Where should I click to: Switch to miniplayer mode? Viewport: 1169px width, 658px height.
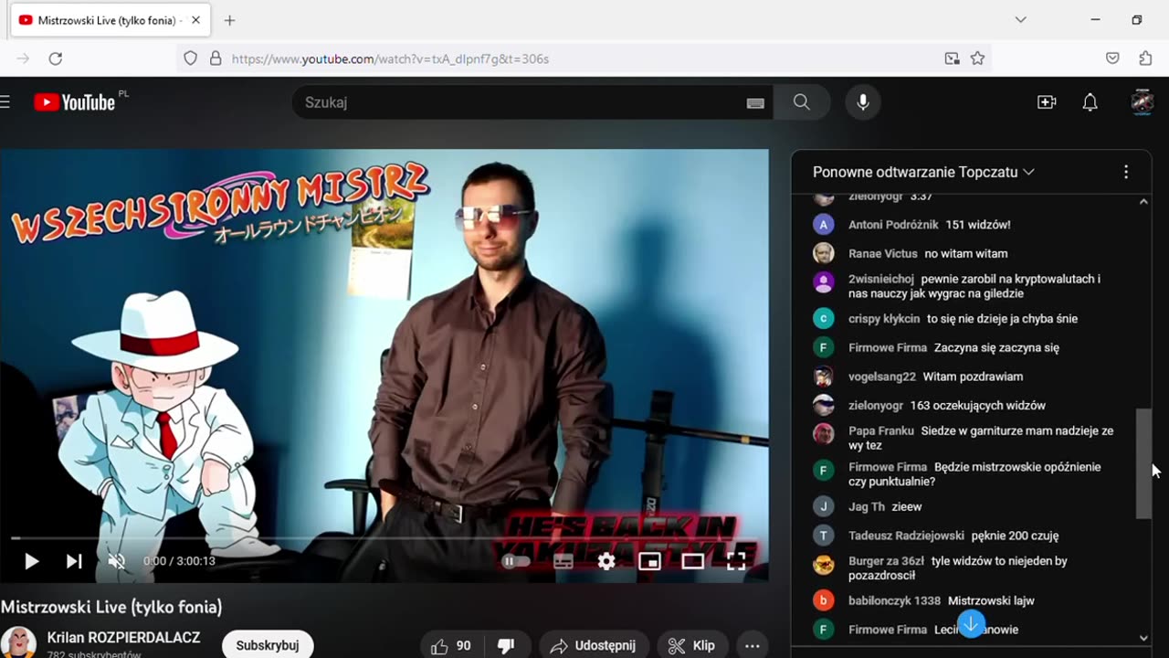click(649, 561)
